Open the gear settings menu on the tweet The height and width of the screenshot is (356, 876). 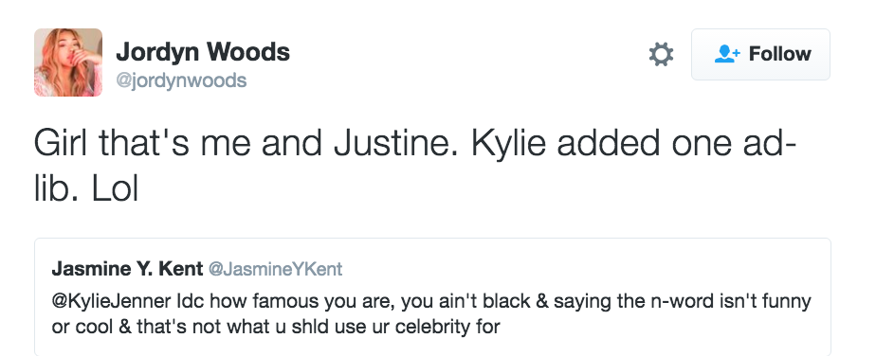pyautogui.click(x=661, y=55)
